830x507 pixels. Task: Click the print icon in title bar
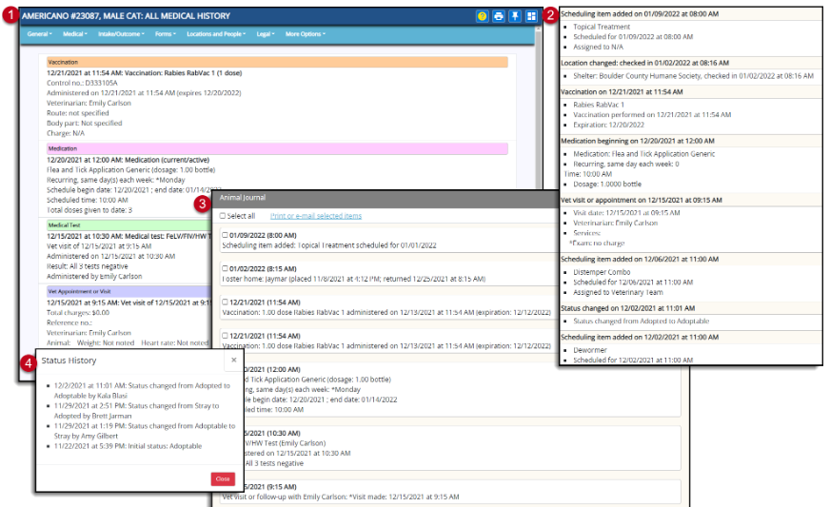[499, 17]
